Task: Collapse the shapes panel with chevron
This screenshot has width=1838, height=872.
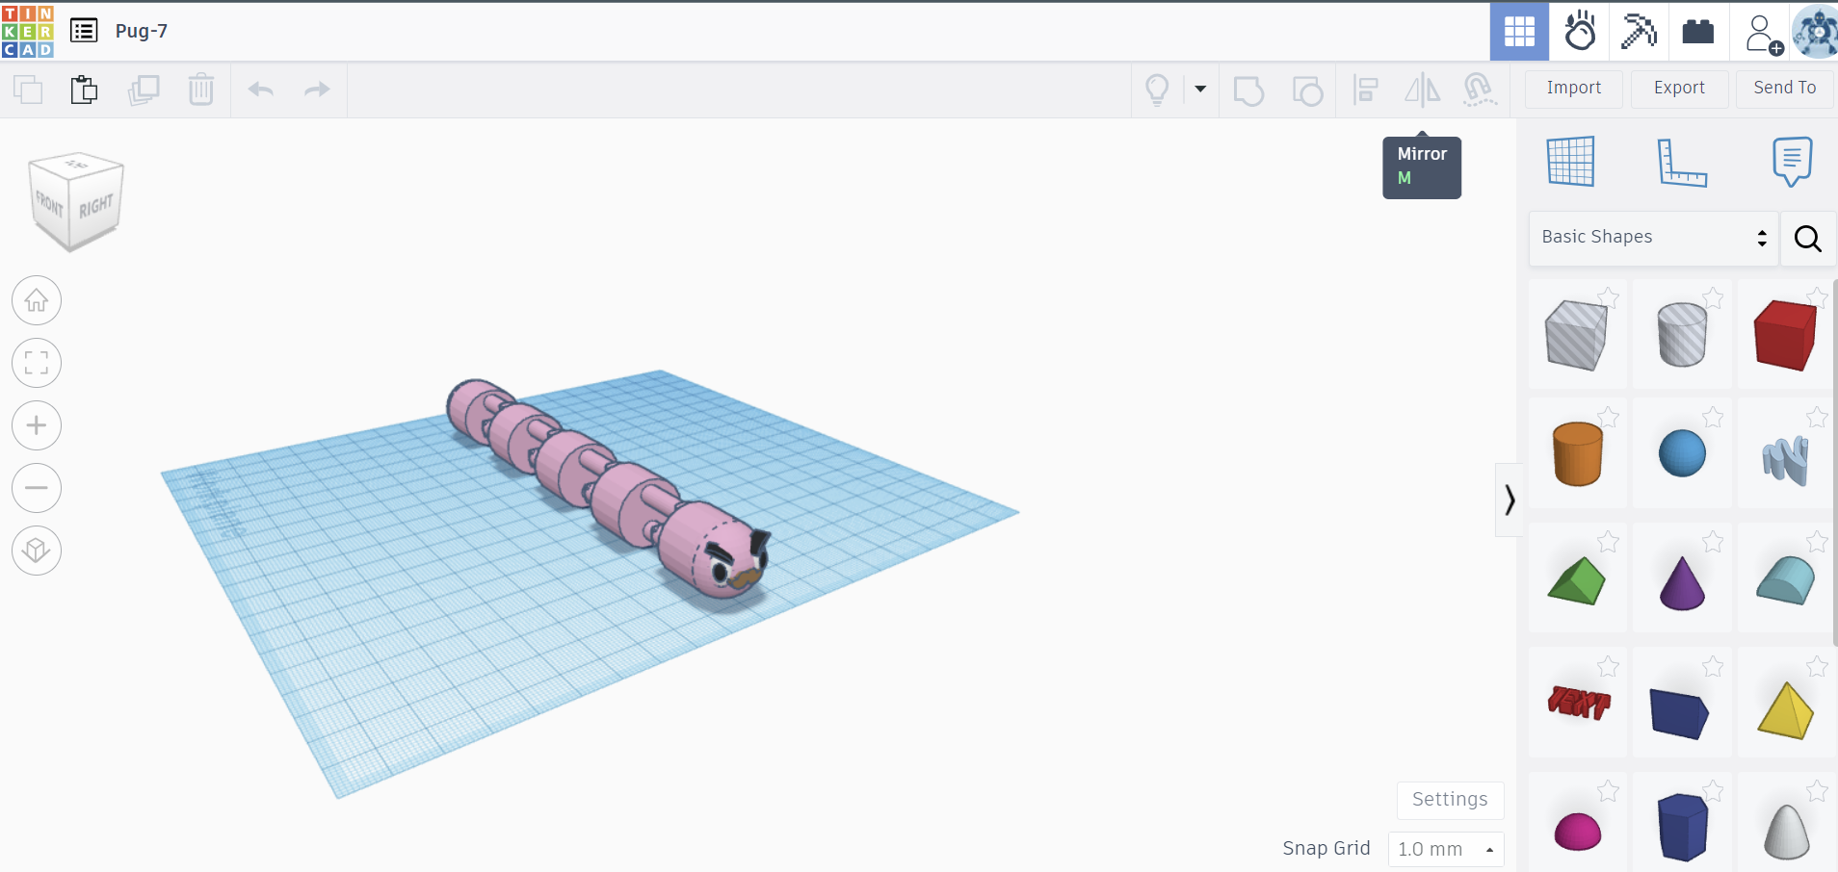Action: tap(1510, 500)
